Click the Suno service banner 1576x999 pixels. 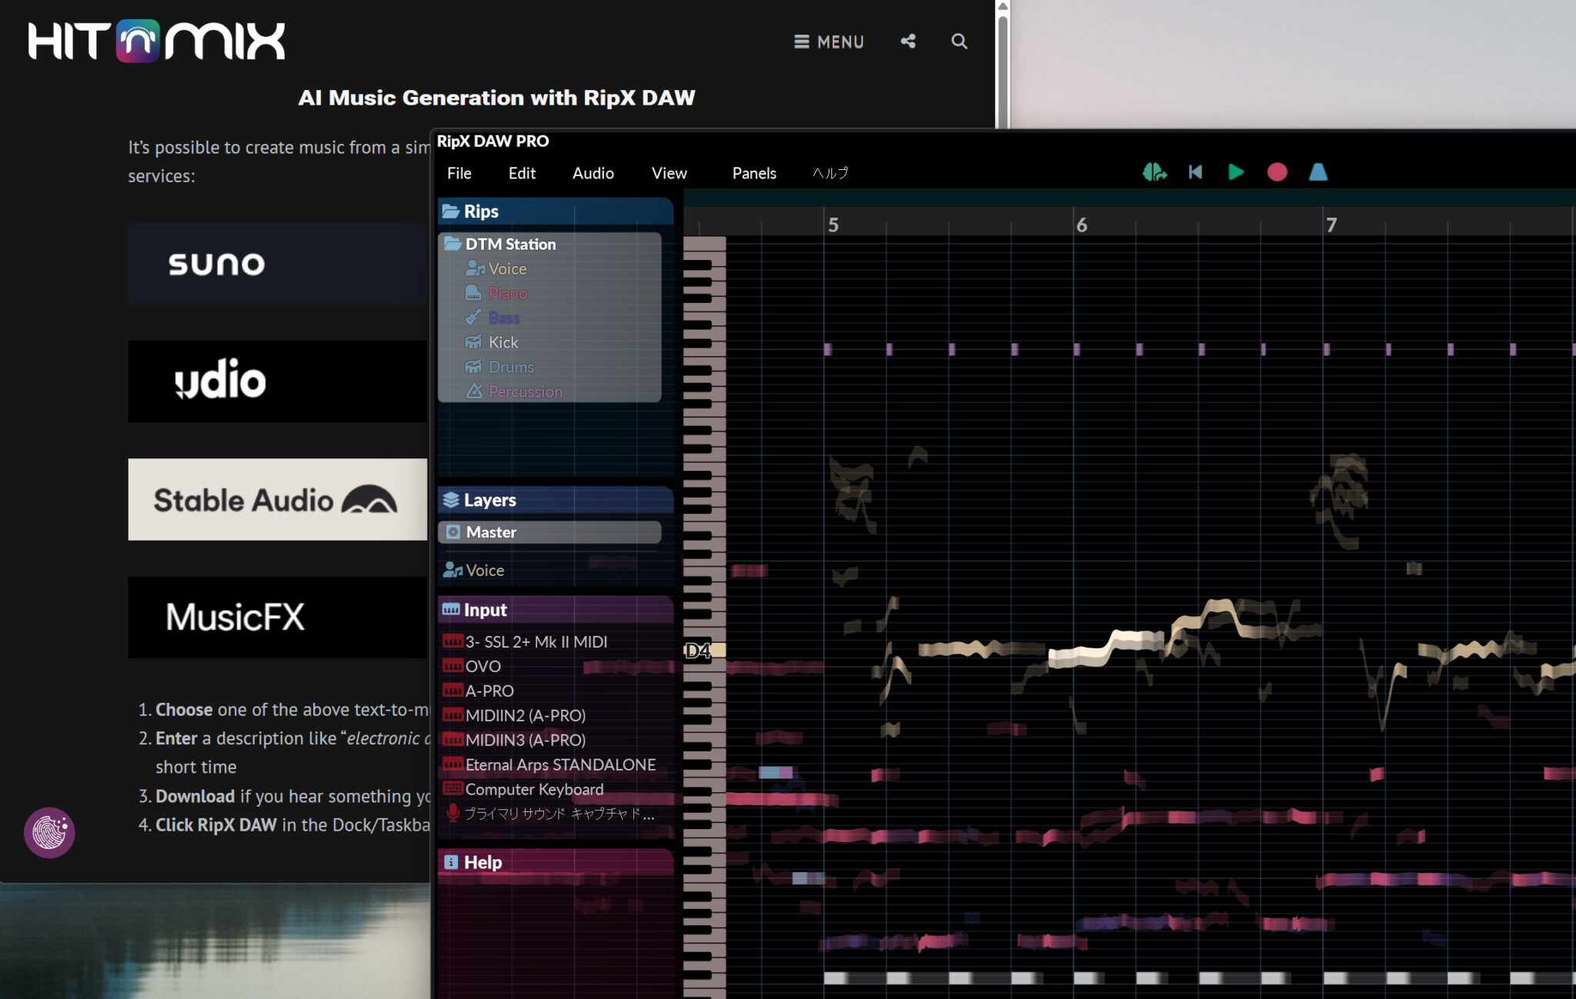277,264
